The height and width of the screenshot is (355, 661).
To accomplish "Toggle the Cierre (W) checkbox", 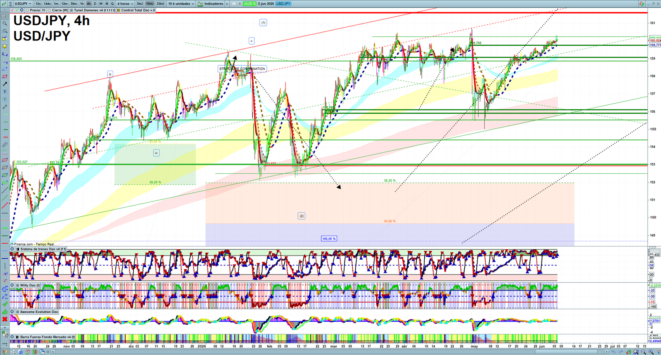I will (x=50, y=10).
